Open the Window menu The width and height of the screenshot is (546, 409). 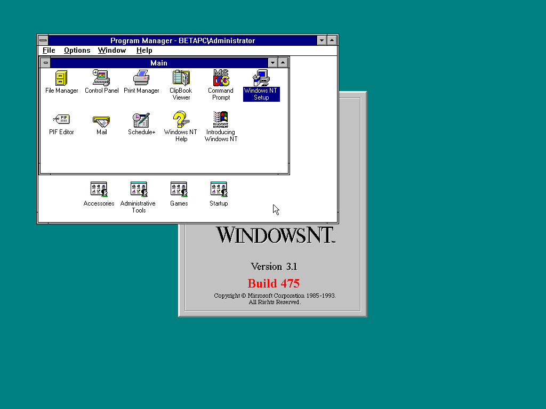tap(112, 50)
